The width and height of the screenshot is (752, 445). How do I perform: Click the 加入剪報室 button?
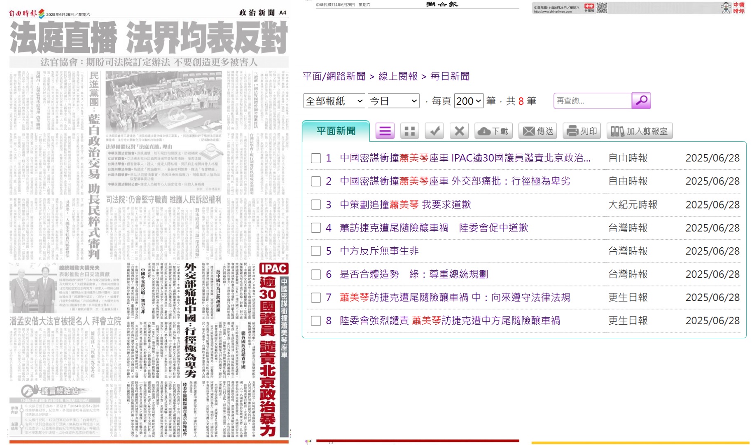(x=639, y=131)
